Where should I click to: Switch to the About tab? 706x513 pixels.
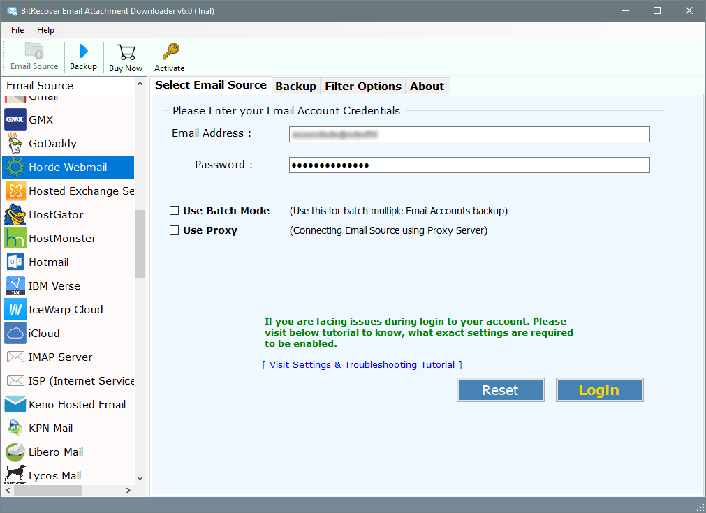(x=427, y=86)
